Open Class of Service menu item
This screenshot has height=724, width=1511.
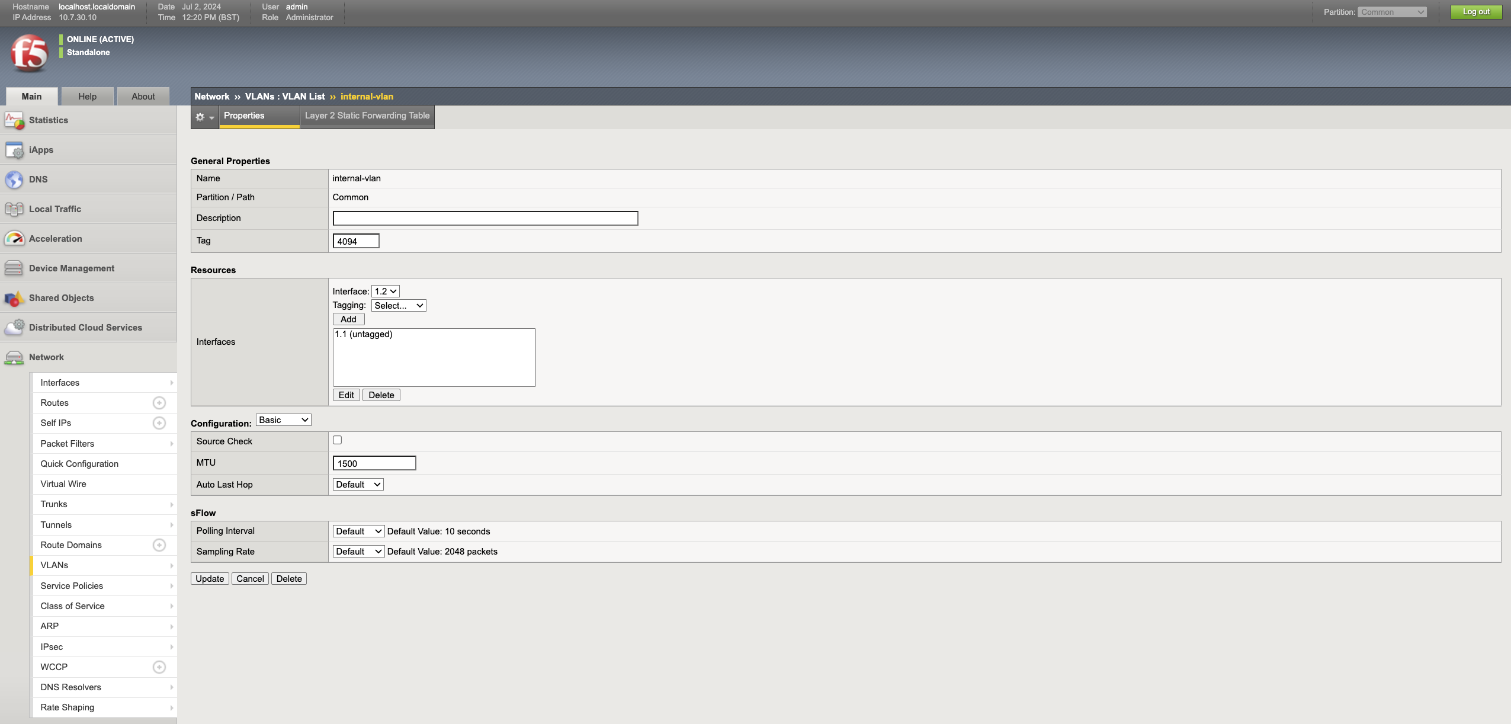click(105, 606)
